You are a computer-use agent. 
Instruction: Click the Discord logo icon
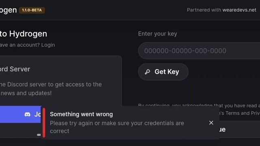pos(28,114)
